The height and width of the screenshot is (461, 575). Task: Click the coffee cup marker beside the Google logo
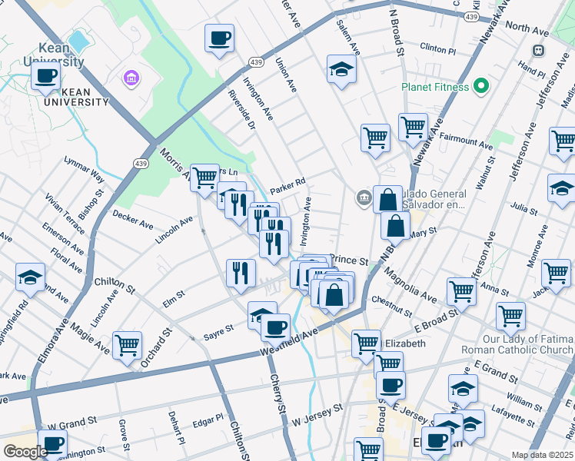coord(53,445)
